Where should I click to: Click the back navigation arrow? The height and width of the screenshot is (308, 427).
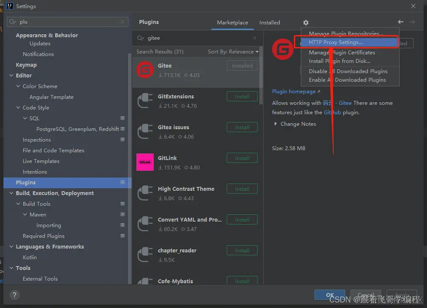pos(400,22)
